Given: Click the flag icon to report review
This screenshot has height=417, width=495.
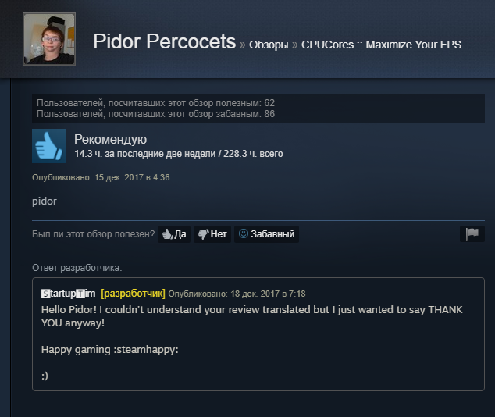Looking at the screenshot, I should pyautogui.click(x=472, y=234).
